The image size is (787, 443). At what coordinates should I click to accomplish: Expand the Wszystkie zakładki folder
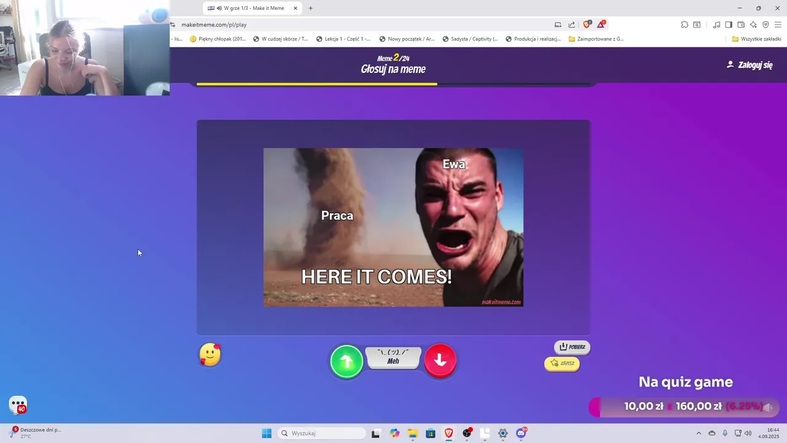coord(756,39)
